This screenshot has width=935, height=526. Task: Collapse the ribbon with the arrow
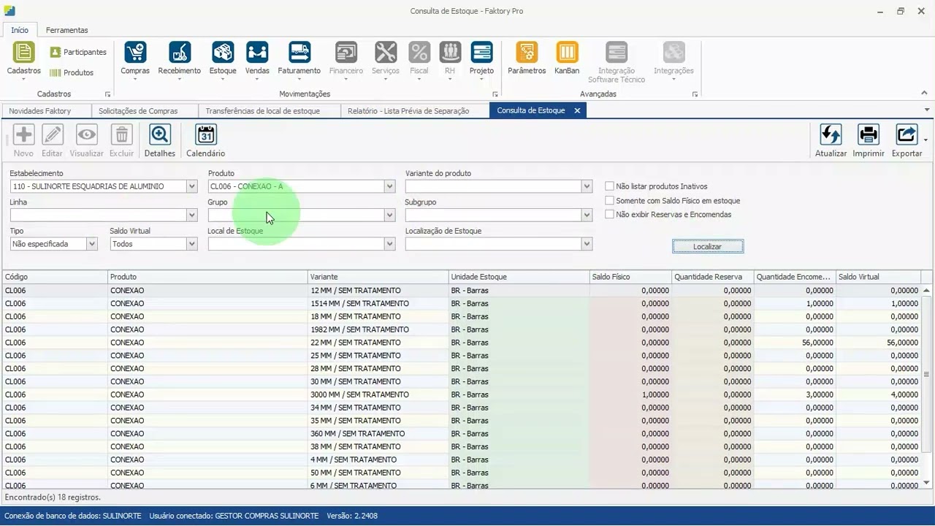(924, 94)
